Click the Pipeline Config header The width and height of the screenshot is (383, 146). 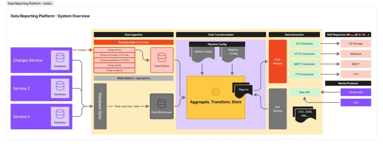pyautogui.click(x=217, y=44)
